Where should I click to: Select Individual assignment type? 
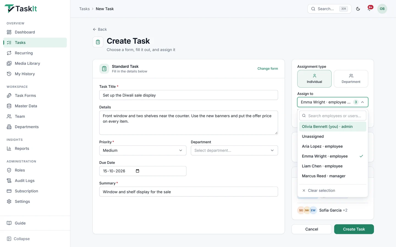click(x=314, y=79)
